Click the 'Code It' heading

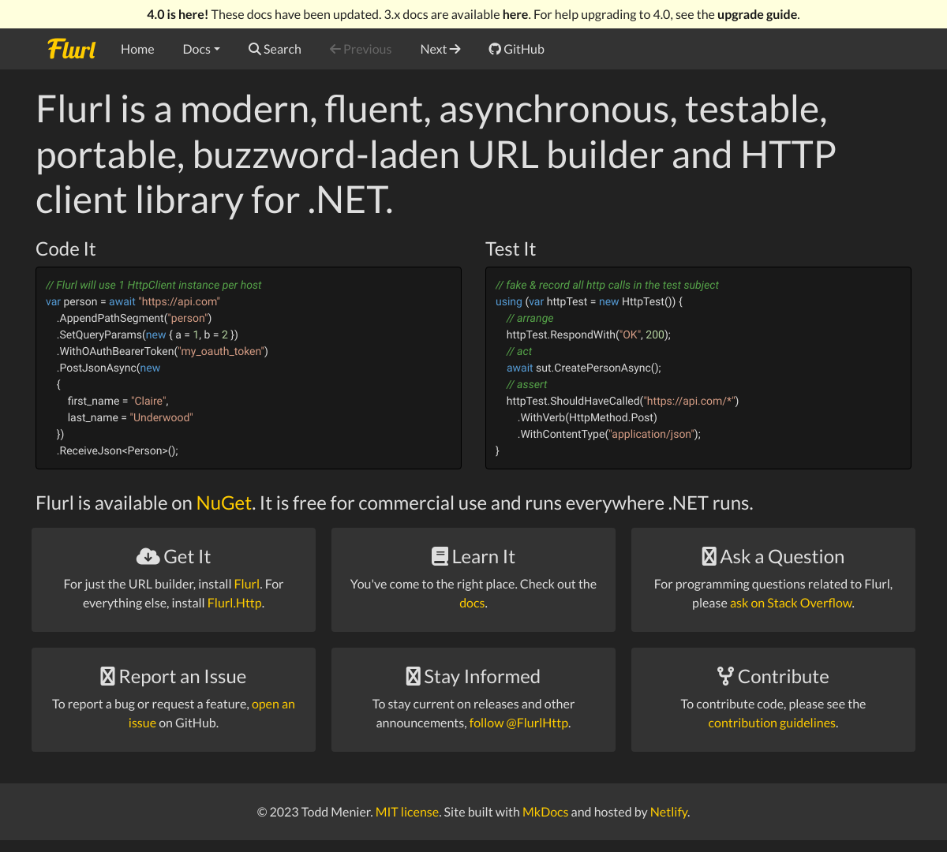(x=66, y=249)
